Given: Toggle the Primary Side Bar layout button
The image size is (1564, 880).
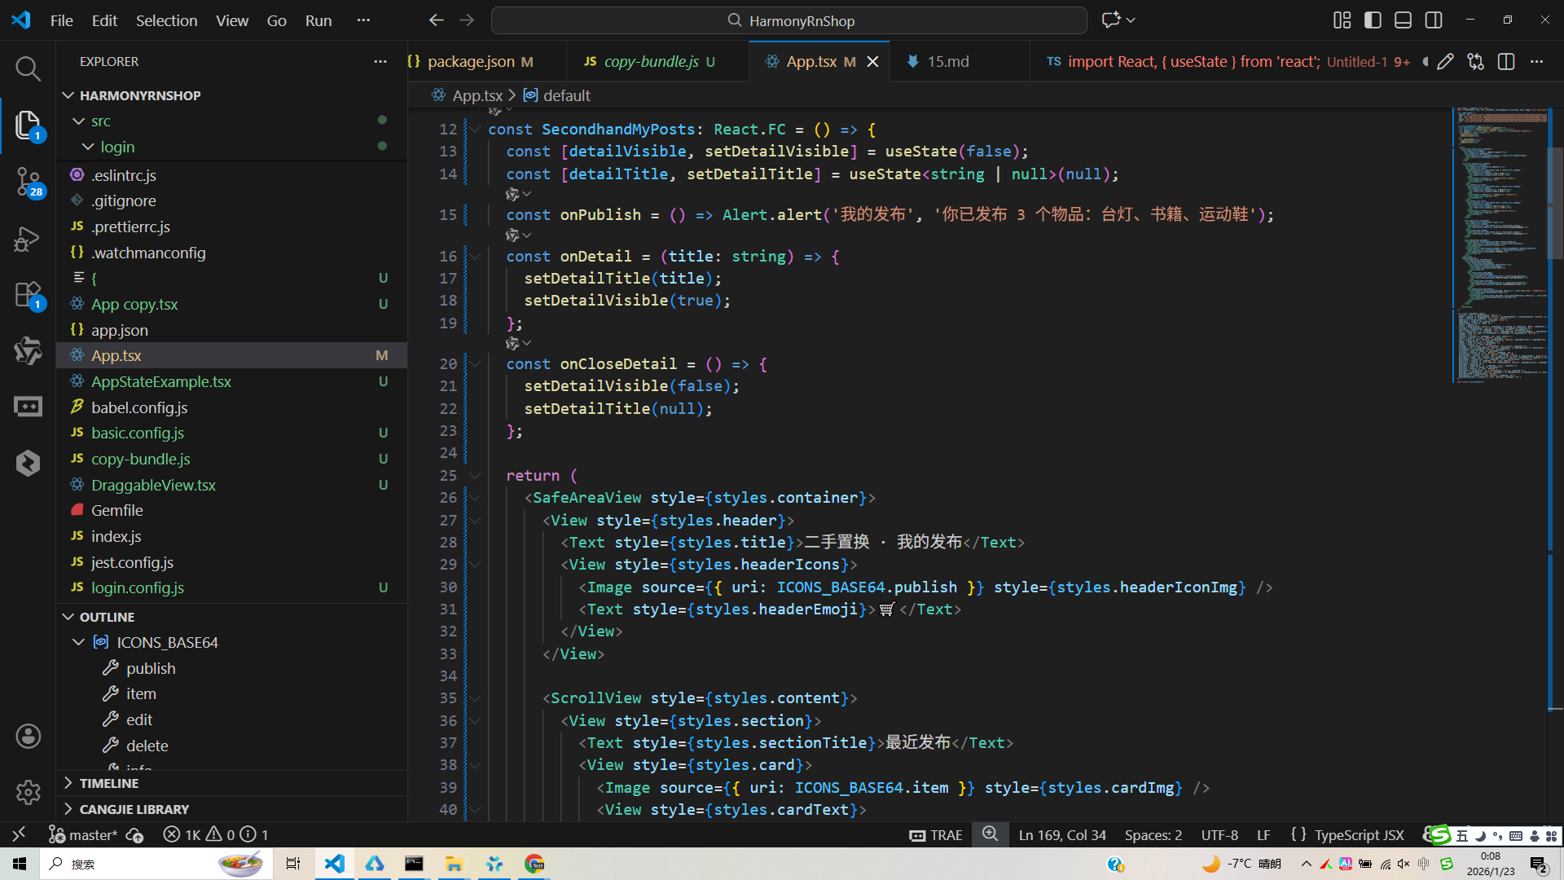Looking at the screenshot, I should [1373, 20].
